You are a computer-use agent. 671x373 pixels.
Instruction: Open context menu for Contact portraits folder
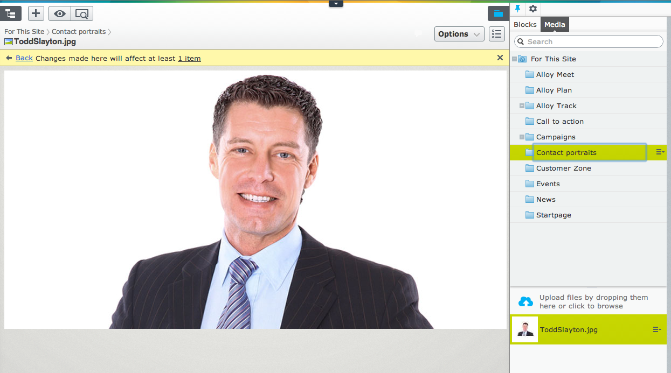(x=660, y=152)
